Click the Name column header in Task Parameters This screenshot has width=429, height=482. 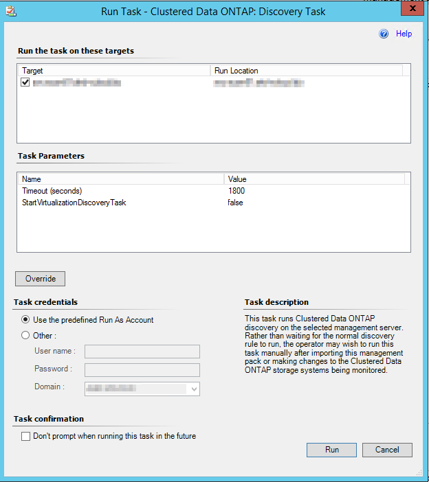[121, 179]
